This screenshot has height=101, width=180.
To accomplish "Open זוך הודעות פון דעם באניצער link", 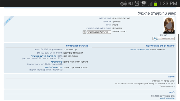I will coord(44,56).
